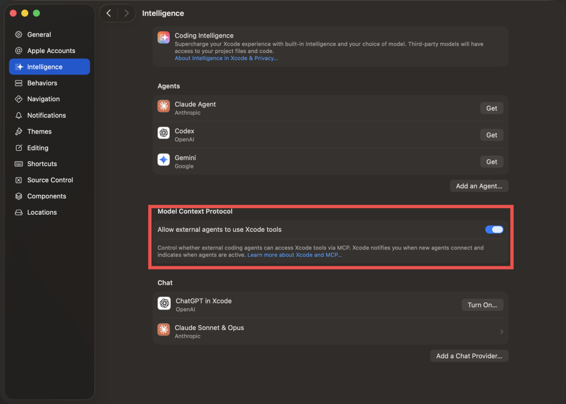Select Behaviors in the sidebar
Screen dimensions: 566x404
click(49, 83)
